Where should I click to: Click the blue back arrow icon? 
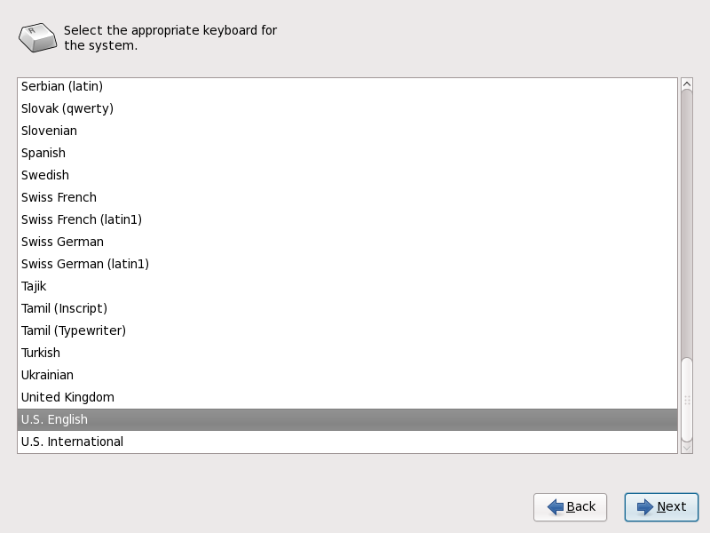point(556,507)
